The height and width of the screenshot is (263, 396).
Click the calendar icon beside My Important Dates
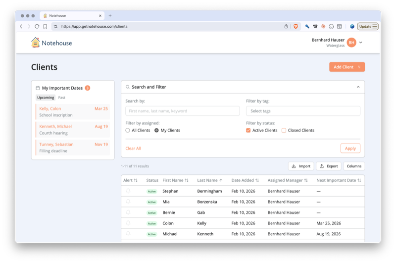(x=38, y=88)
